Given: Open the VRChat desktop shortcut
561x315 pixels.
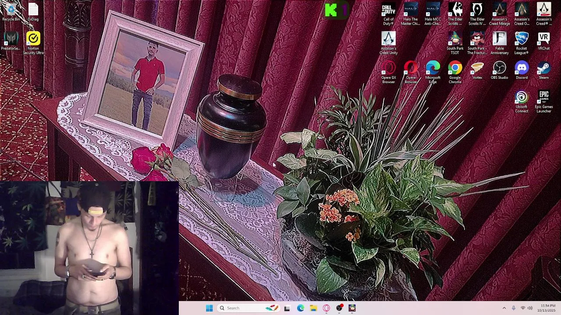Looking at the screenshot, I should pyautogui.click(x=544, y=42).
